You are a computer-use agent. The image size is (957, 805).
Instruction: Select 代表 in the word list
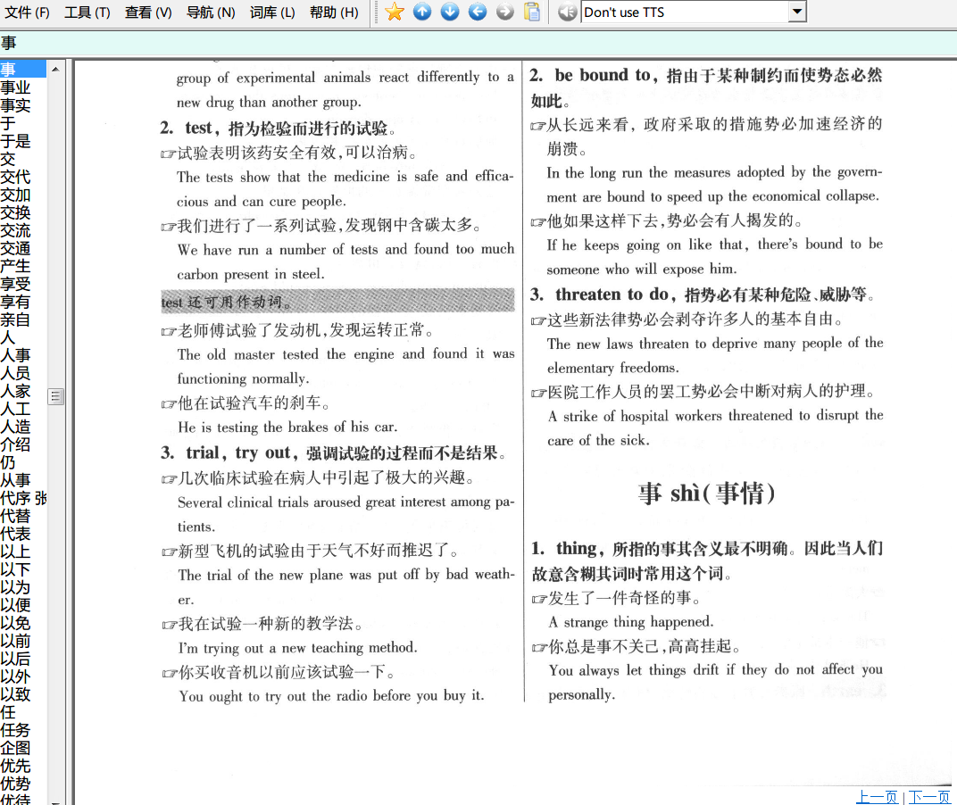tap(15, 534)
